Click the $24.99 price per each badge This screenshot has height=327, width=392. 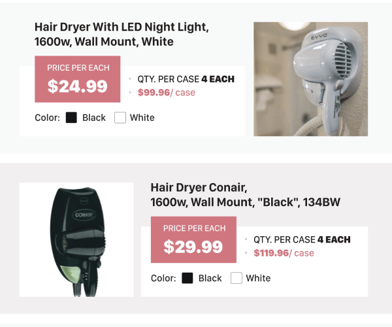click(x=77, y=79)
